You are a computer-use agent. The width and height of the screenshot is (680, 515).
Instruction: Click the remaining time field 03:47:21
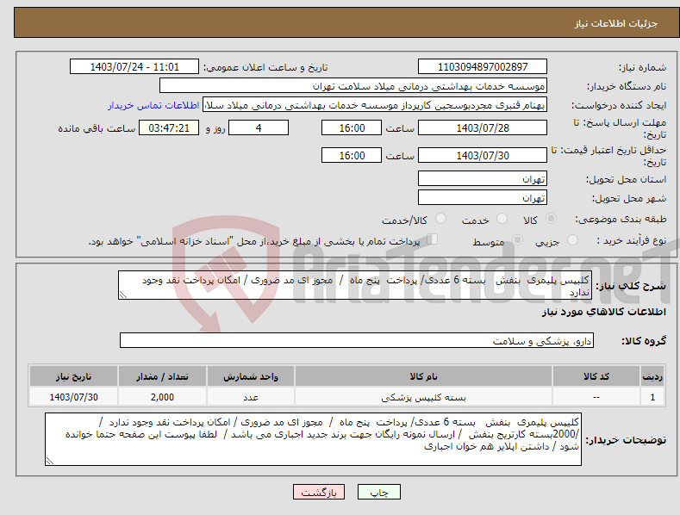coord(169,127)
